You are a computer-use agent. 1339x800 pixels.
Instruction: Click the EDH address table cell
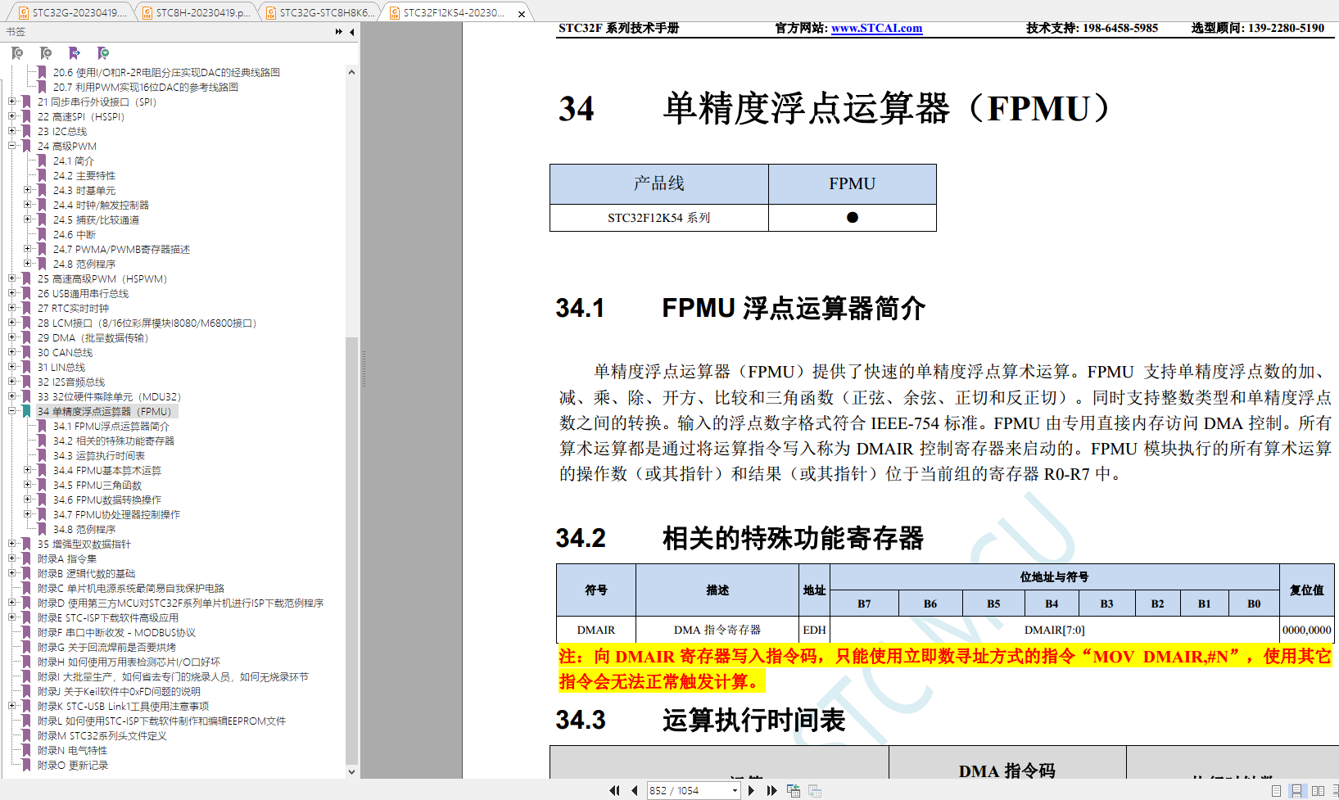point(814,630)
